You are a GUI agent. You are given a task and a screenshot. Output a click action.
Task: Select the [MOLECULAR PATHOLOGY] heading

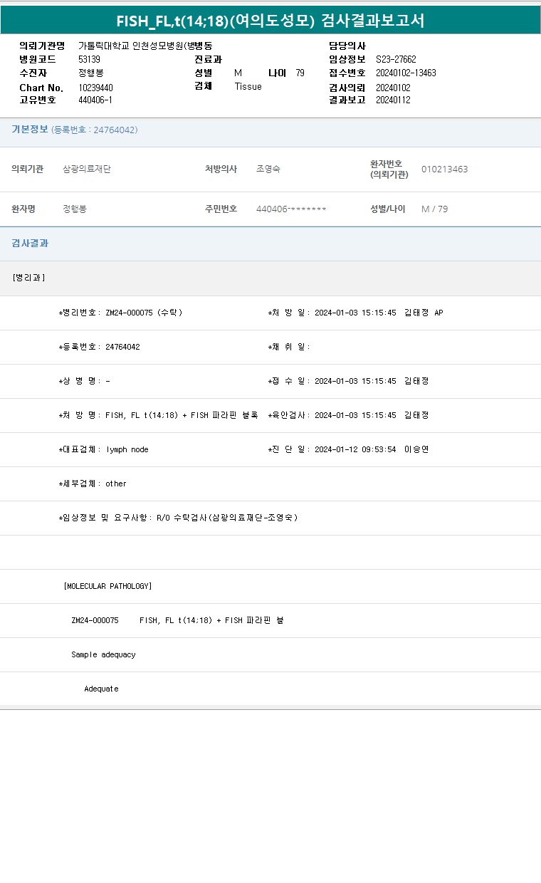pyautogui.click(x=107, y=586)
